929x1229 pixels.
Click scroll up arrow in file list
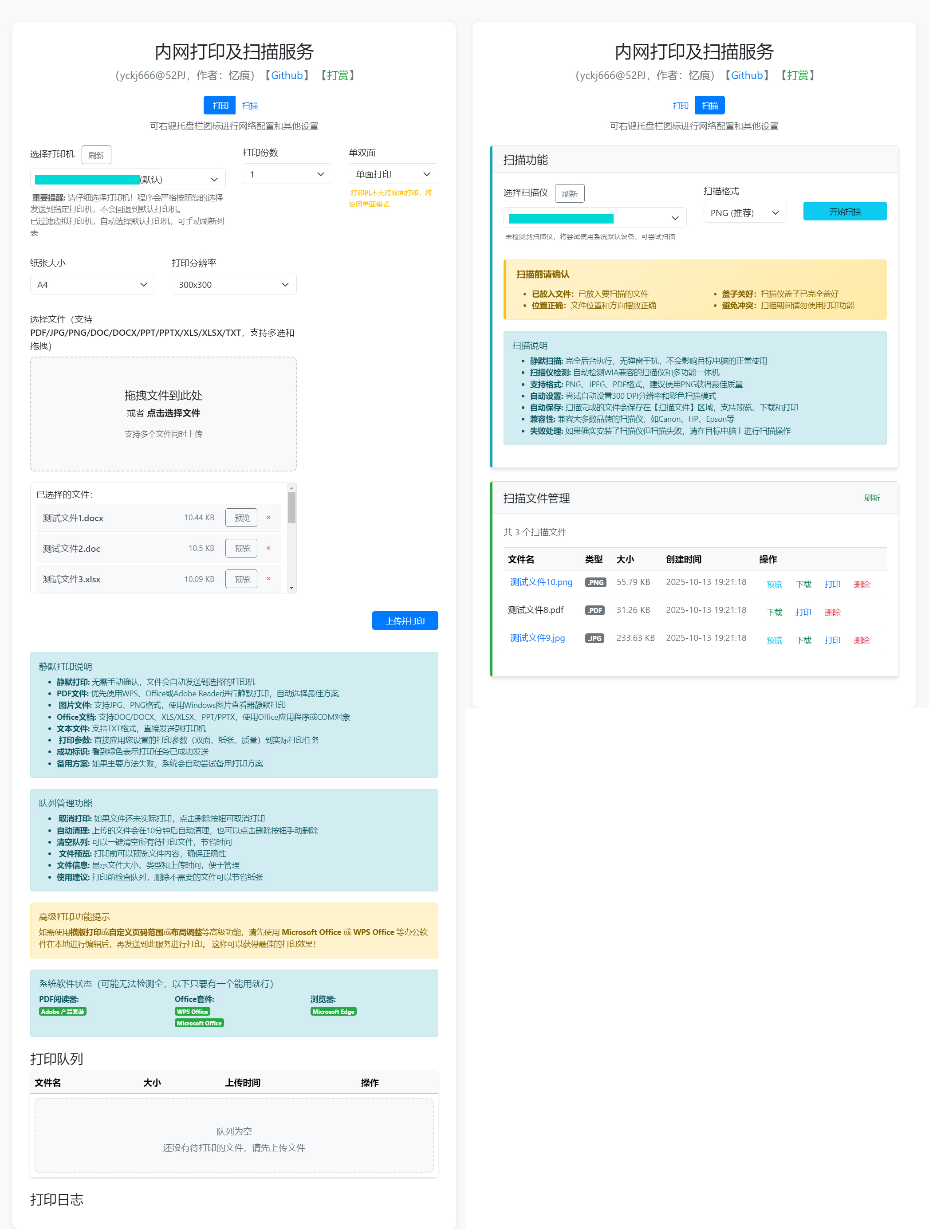coord(292,488)
